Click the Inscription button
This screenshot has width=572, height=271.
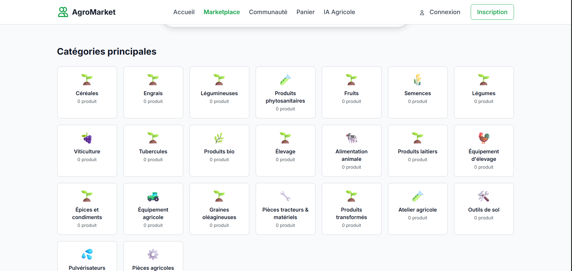click(492, 12)
